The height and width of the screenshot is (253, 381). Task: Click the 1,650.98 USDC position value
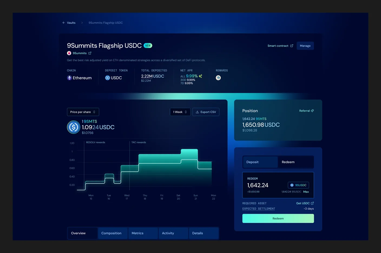coord(261,125)
